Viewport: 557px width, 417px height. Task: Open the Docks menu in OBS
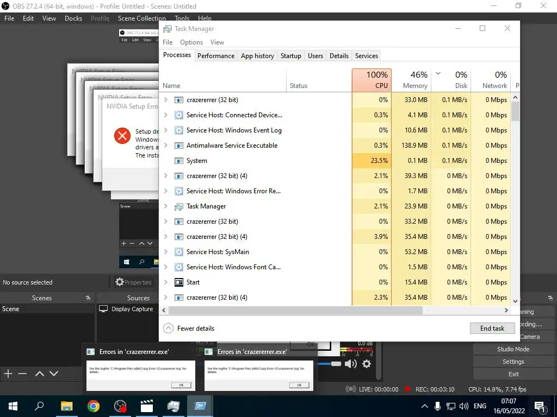[73, 18]
